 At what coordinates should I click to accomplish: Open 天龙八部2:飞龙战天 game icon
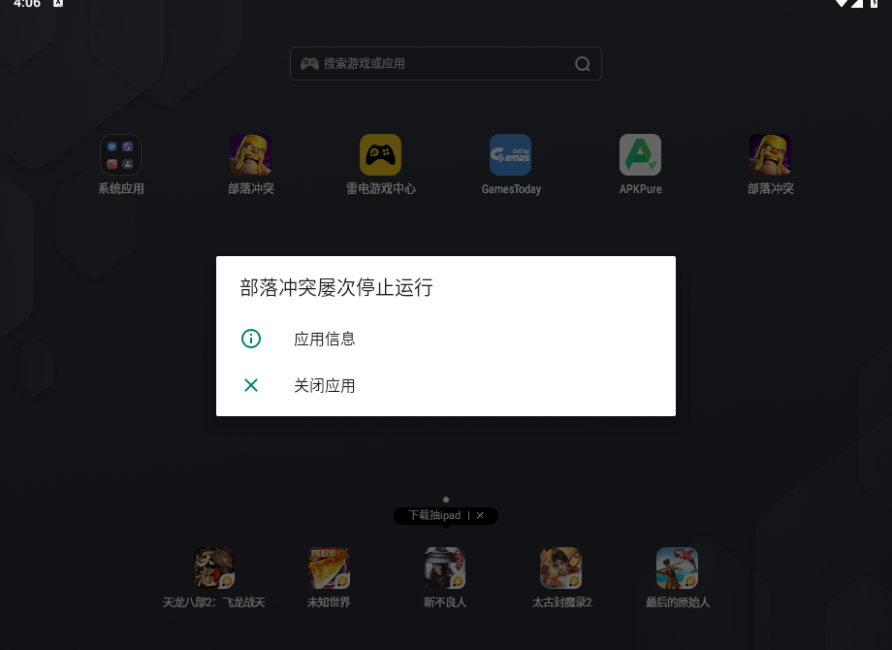[x=213, y=569]
